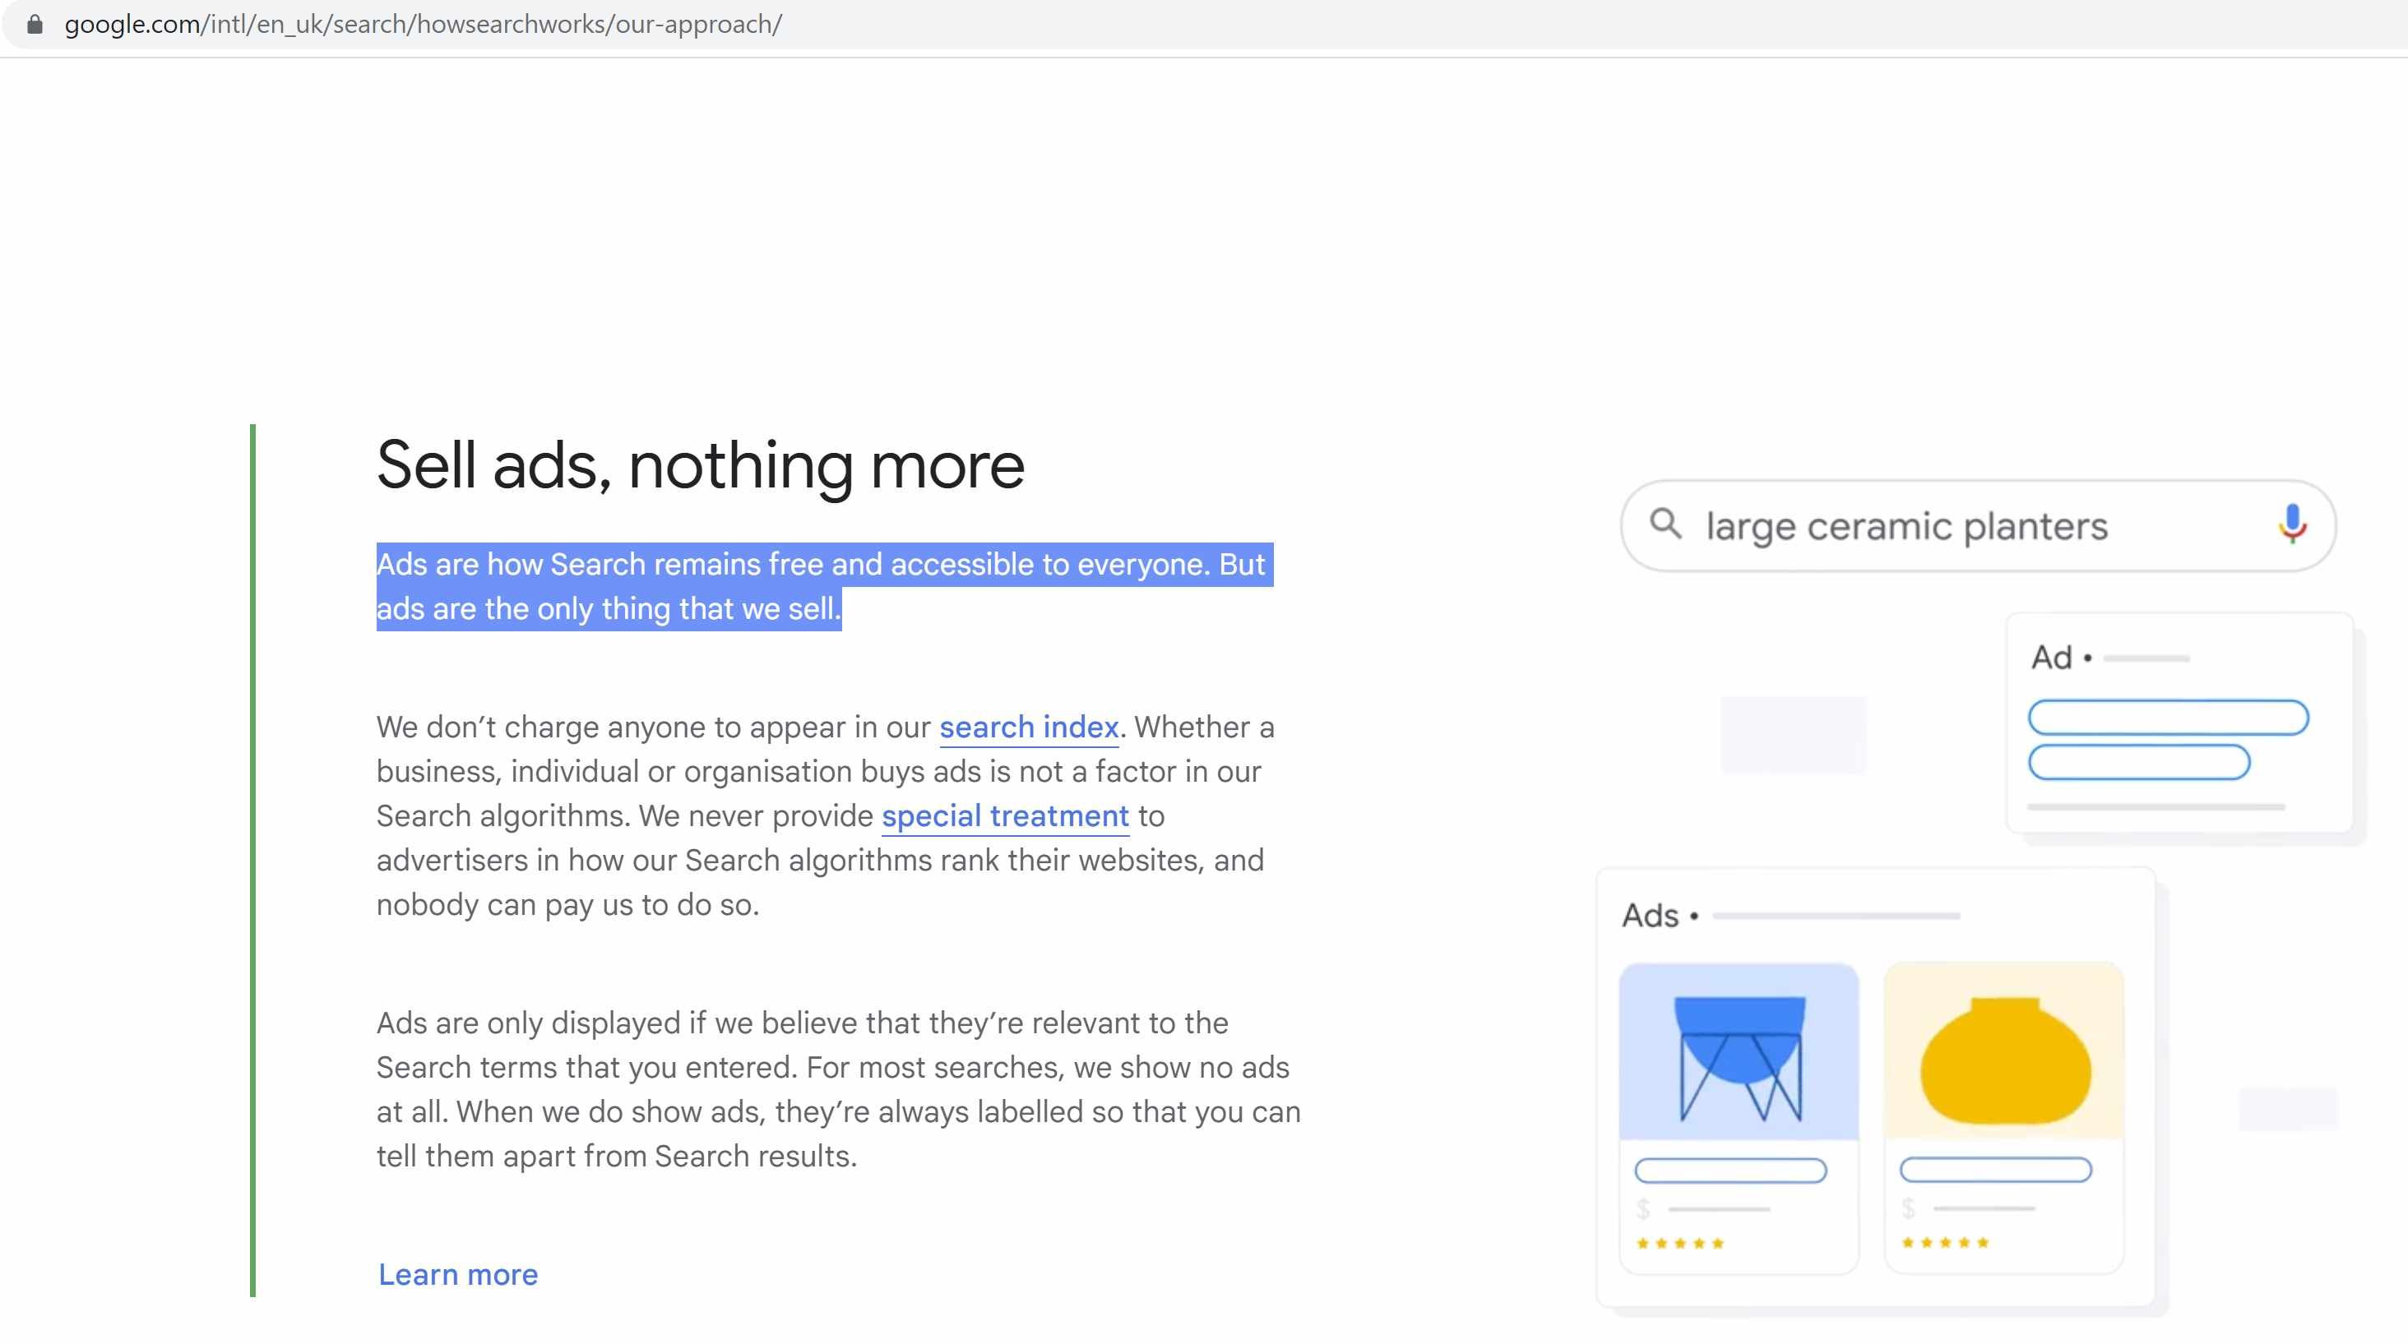
Task: Click the 'large ceramic planters' search box
Action: pyautogui.click(x=1907, y=526)
